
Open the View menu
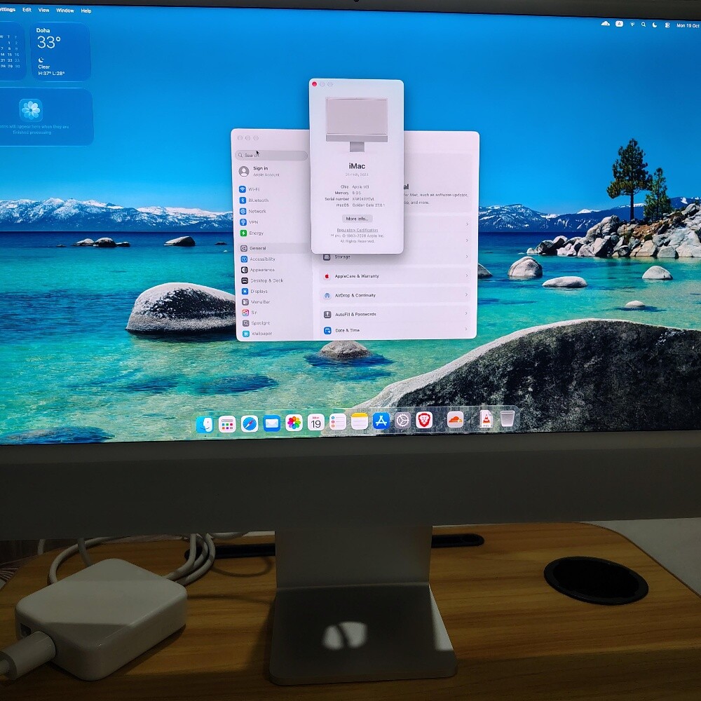tap(43, 10)
